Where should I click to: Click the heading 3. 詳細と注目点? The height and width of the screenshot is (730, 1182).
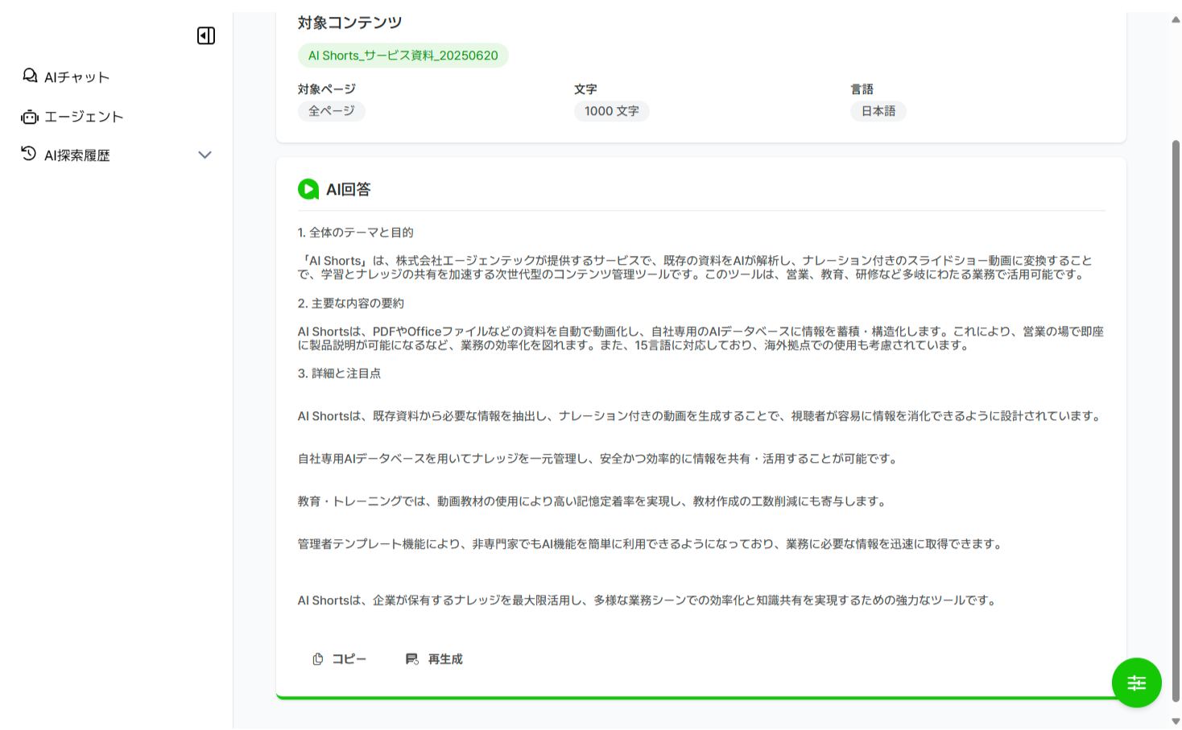pos(339,373)
